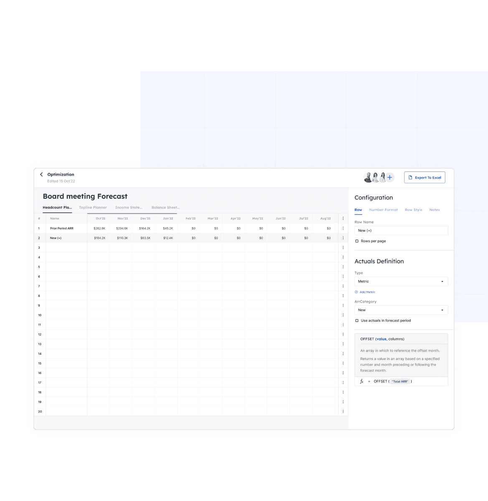
Task: Open the ArrCategory dropdown showing New
Action: click(x=401, y=310)
